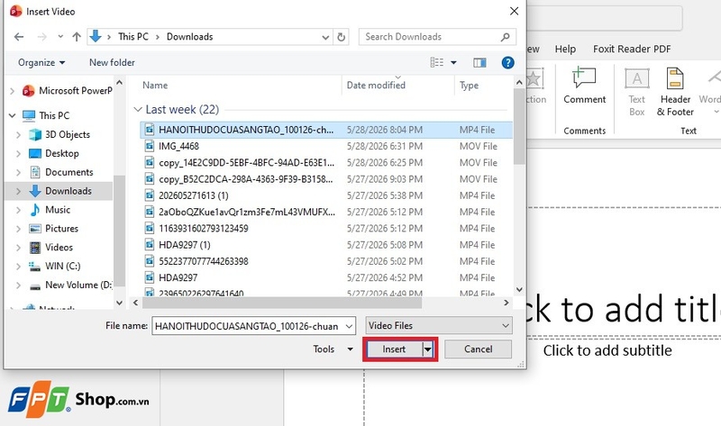Select file HDA9297 (1)
721x426 pixels.
click(x=326, y=245)
